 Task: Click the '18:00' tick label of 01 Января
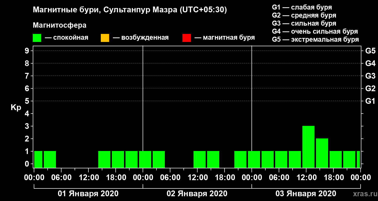click(x=116, y=178)
